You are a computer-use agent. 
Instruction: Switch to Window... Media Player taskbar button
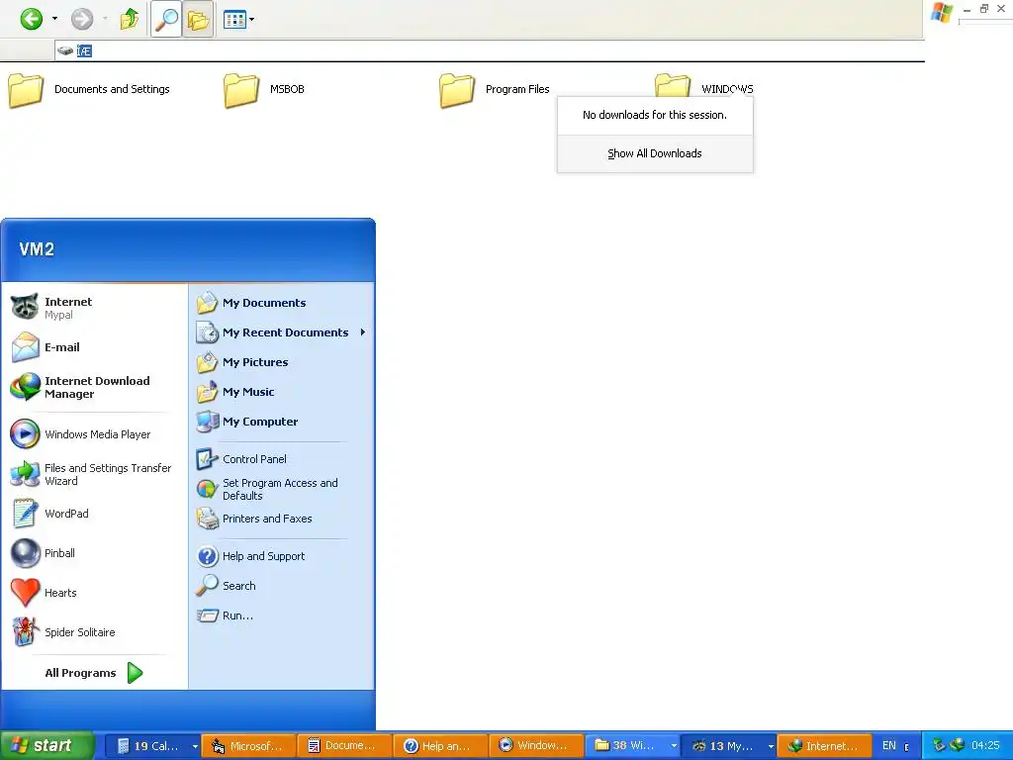[x=535, y=746]
